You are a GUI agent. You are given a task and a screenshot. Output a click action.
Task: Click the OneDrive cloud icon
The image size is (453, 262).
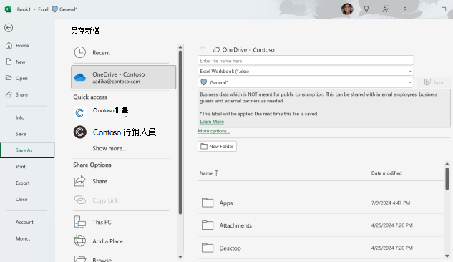(80, 77)
